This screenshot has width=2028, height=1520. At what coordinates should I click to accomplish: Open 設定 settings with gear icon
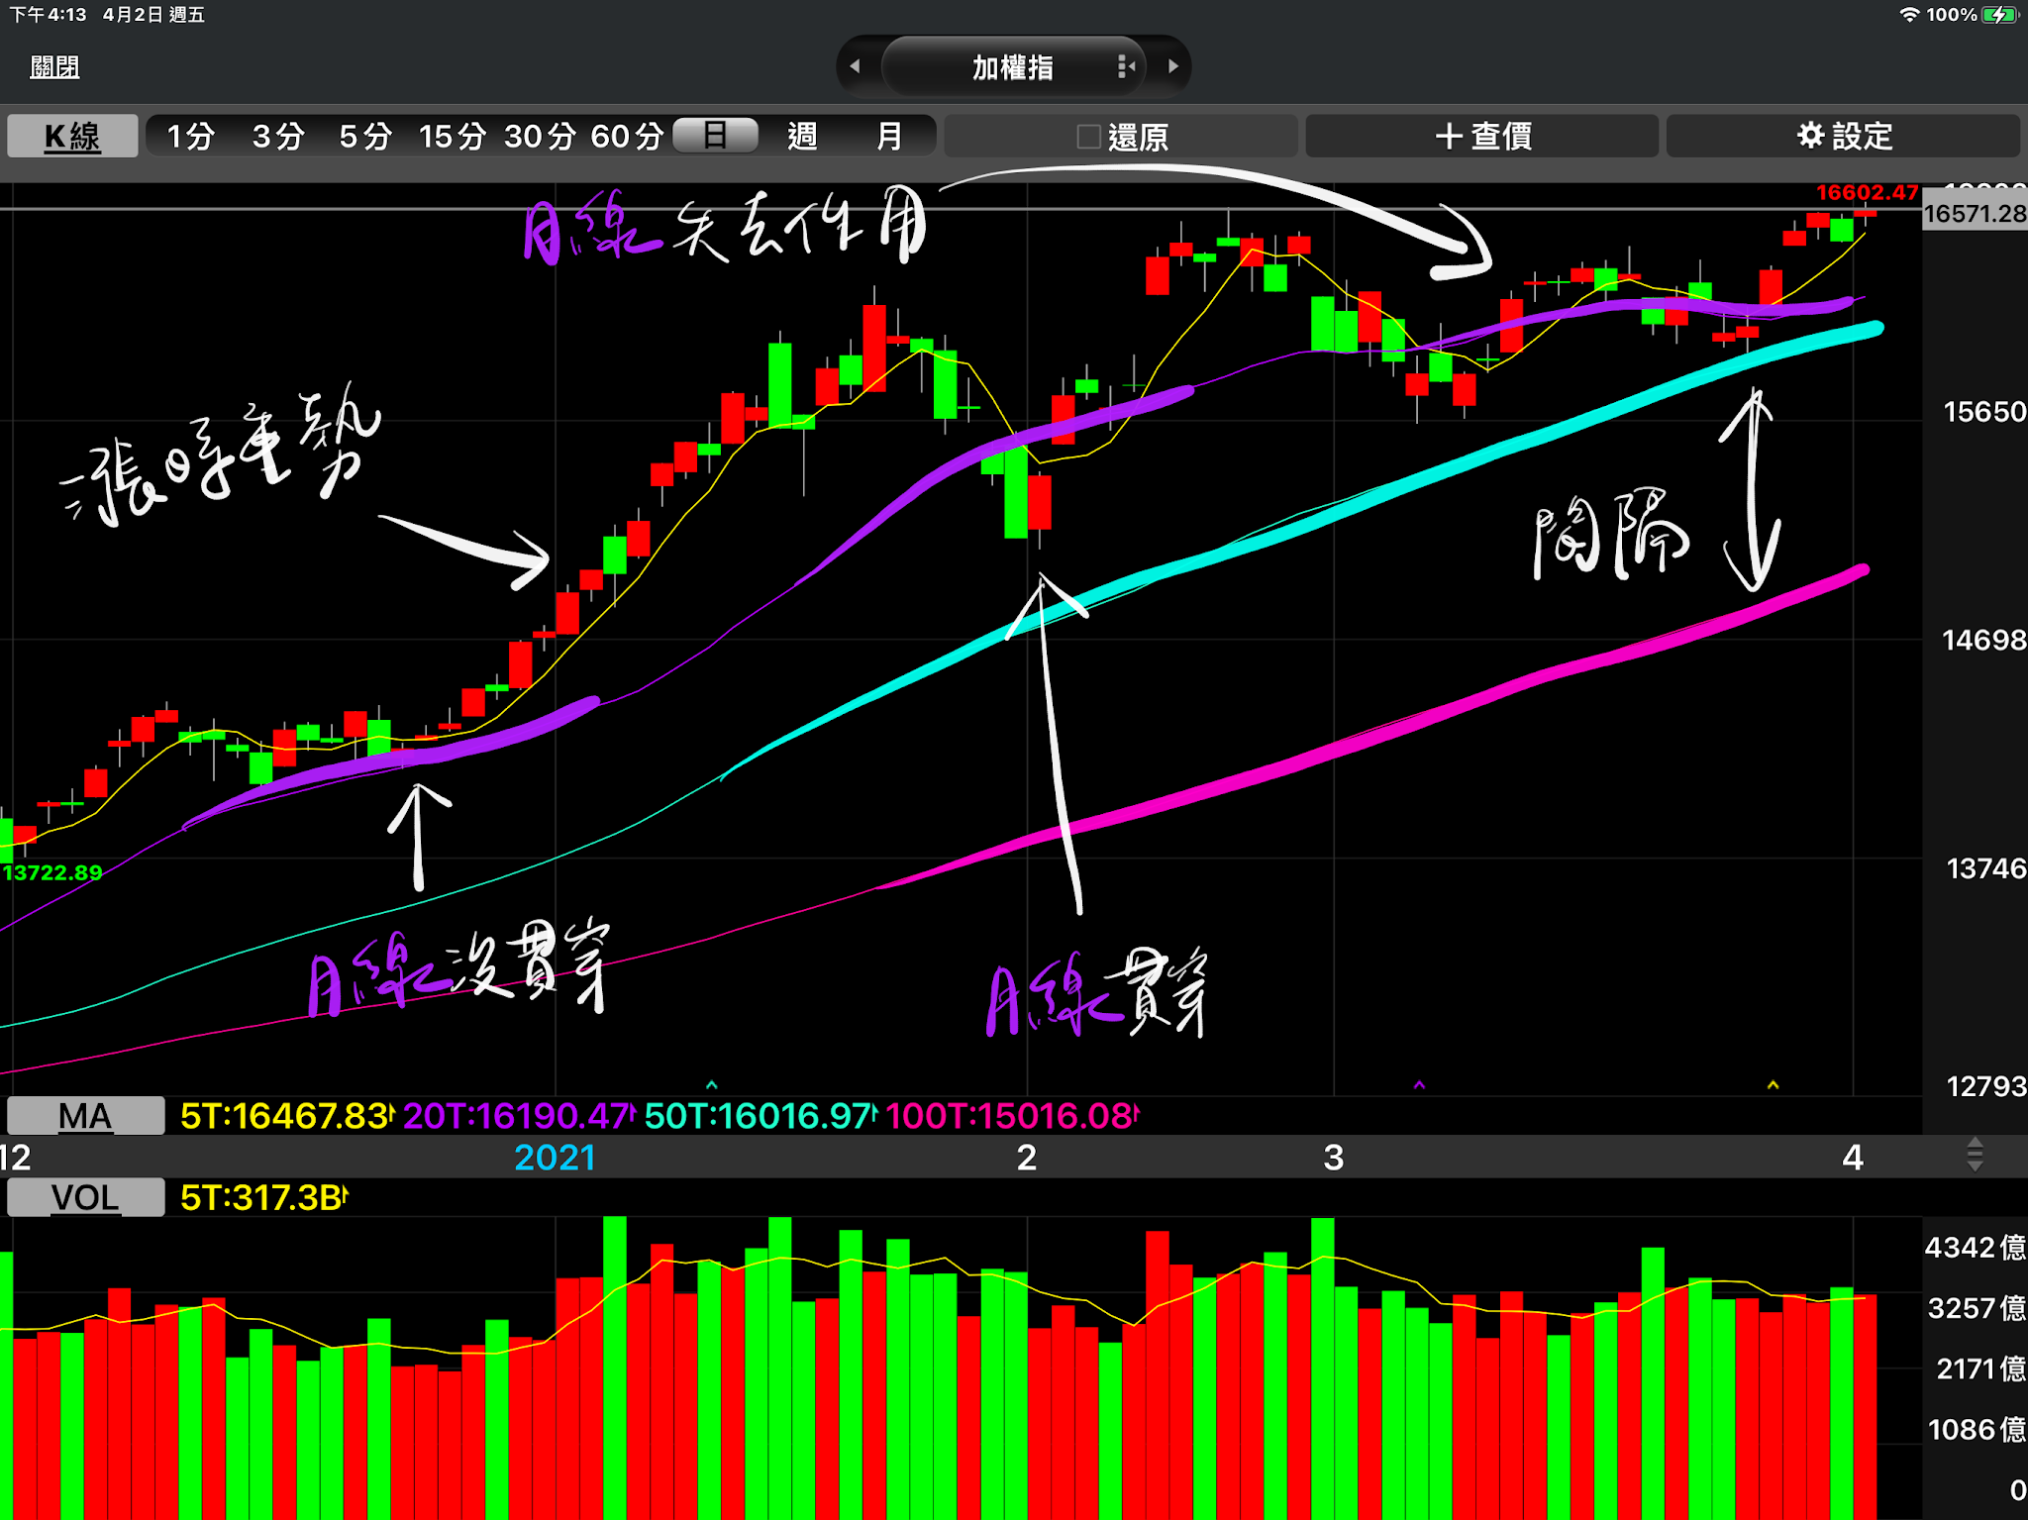1844,136
